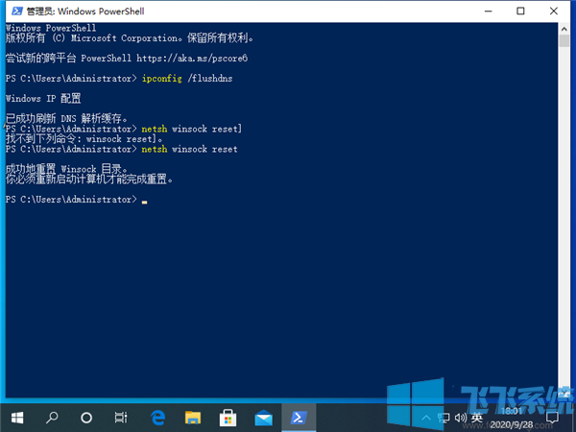Click the PowerShell icon in the title bar
The width and height of the screenshot is (576, 432).
17,11
